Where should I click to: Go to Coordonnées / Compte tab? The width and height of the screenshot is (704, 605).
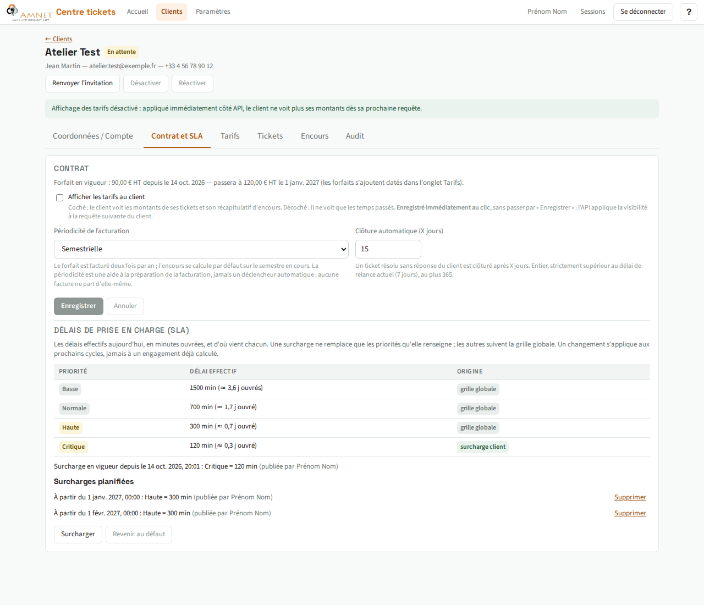93,136
